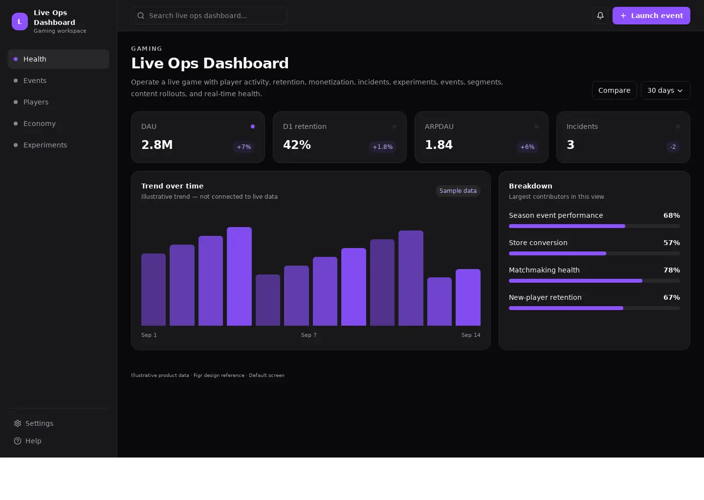The height and width of the screenshot is (500, 704).
Task: Select Experiments in the sidebar
Action: [58, 145]
